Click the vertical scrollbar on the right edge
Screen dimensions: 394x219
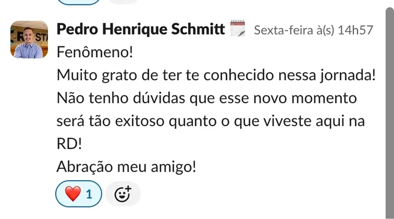pyautogui.click(x=389, y=112)
